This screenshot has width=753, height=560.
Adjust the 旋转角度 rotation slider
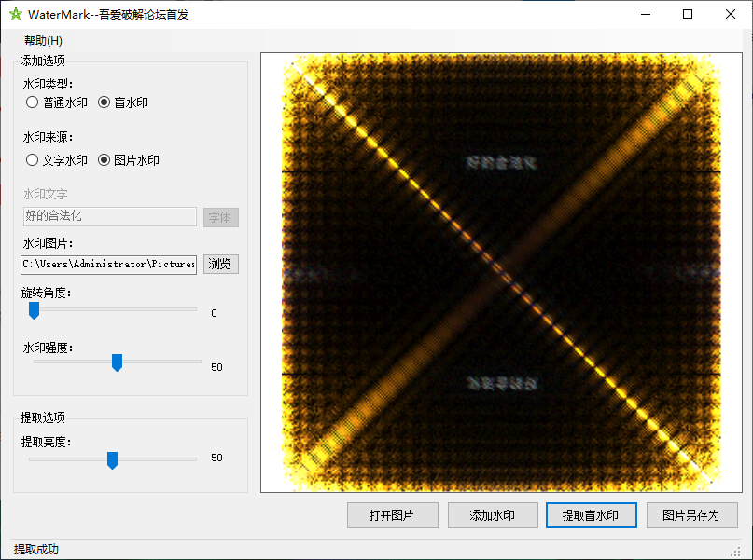[35, 309]
